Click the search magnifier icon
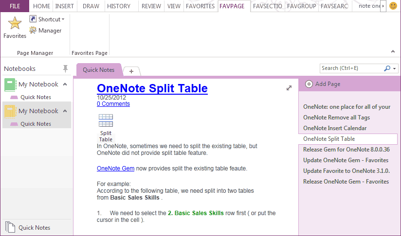 click(387, 68)
